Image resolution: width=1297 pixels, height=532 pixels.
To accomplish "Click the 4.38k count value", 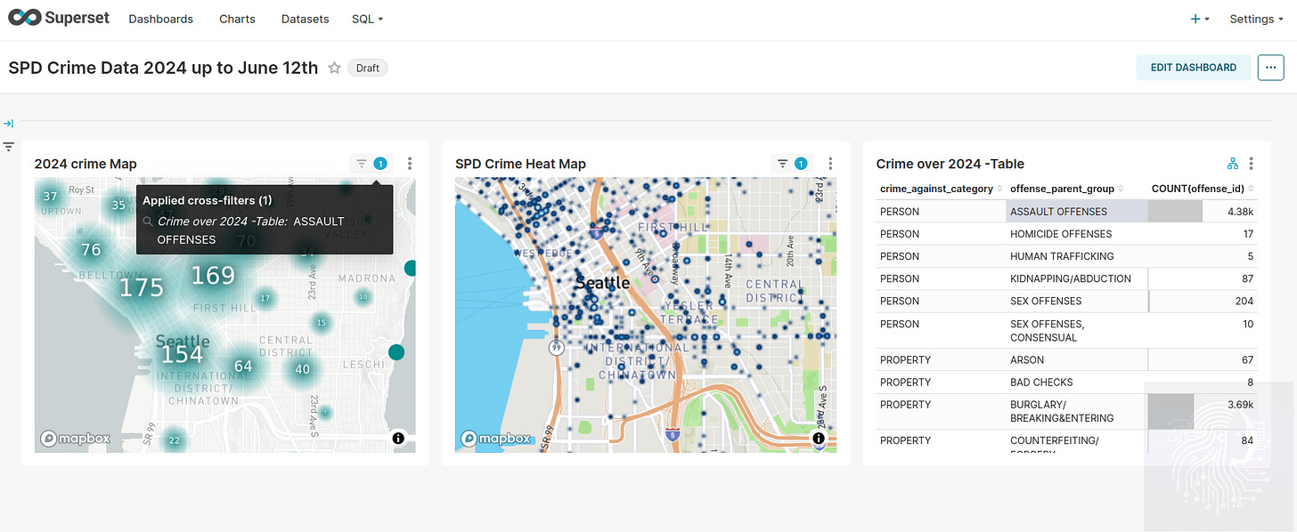I will tap(1239, 212).
